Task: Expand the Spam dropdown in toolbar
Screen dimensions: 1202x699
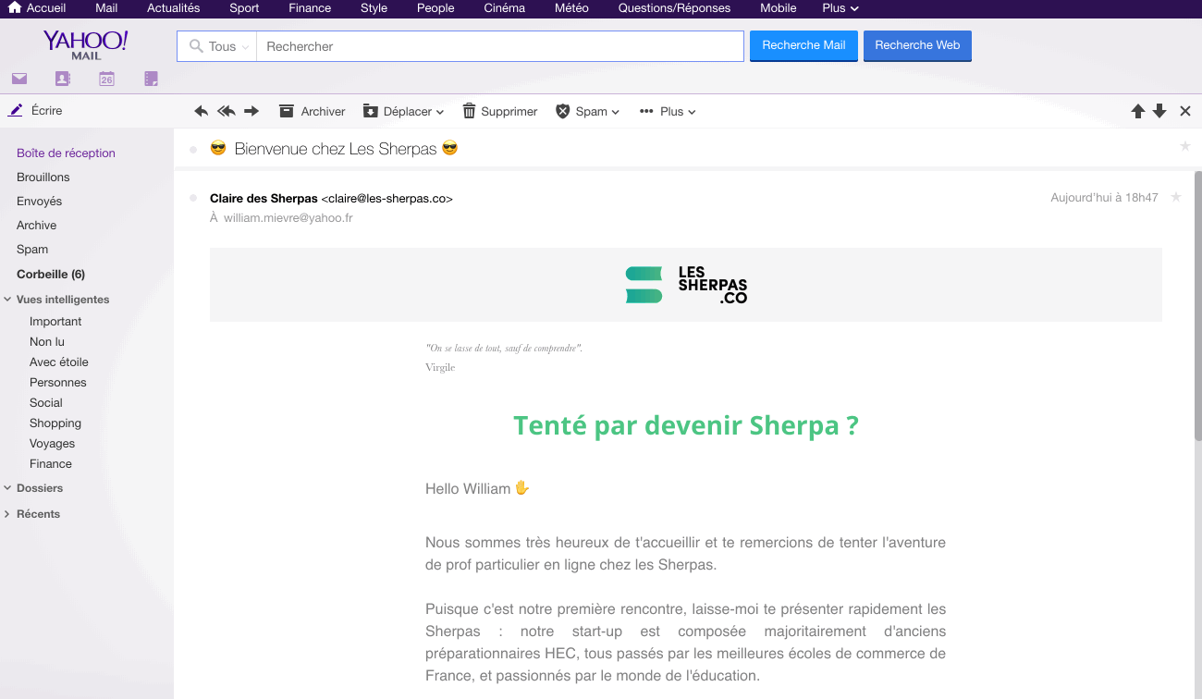Action: pyautogui.click(x=587, y=111)
